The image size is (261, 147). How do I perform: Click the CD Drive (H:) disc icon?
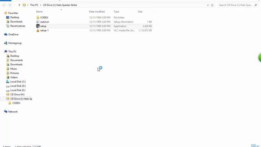pyautogui.click(x=8, y=94)
